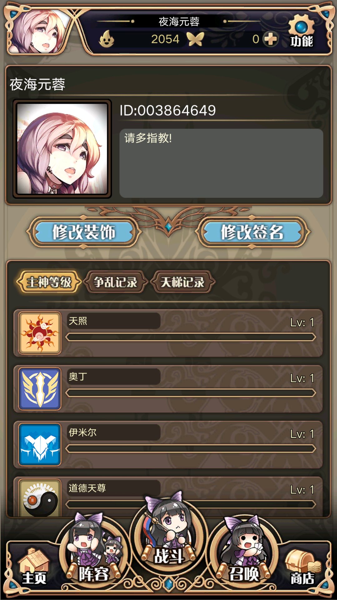Open the 功能 gear settings icon
The height and width of the screenshot is (600, 337).
[x=301, y=31]
